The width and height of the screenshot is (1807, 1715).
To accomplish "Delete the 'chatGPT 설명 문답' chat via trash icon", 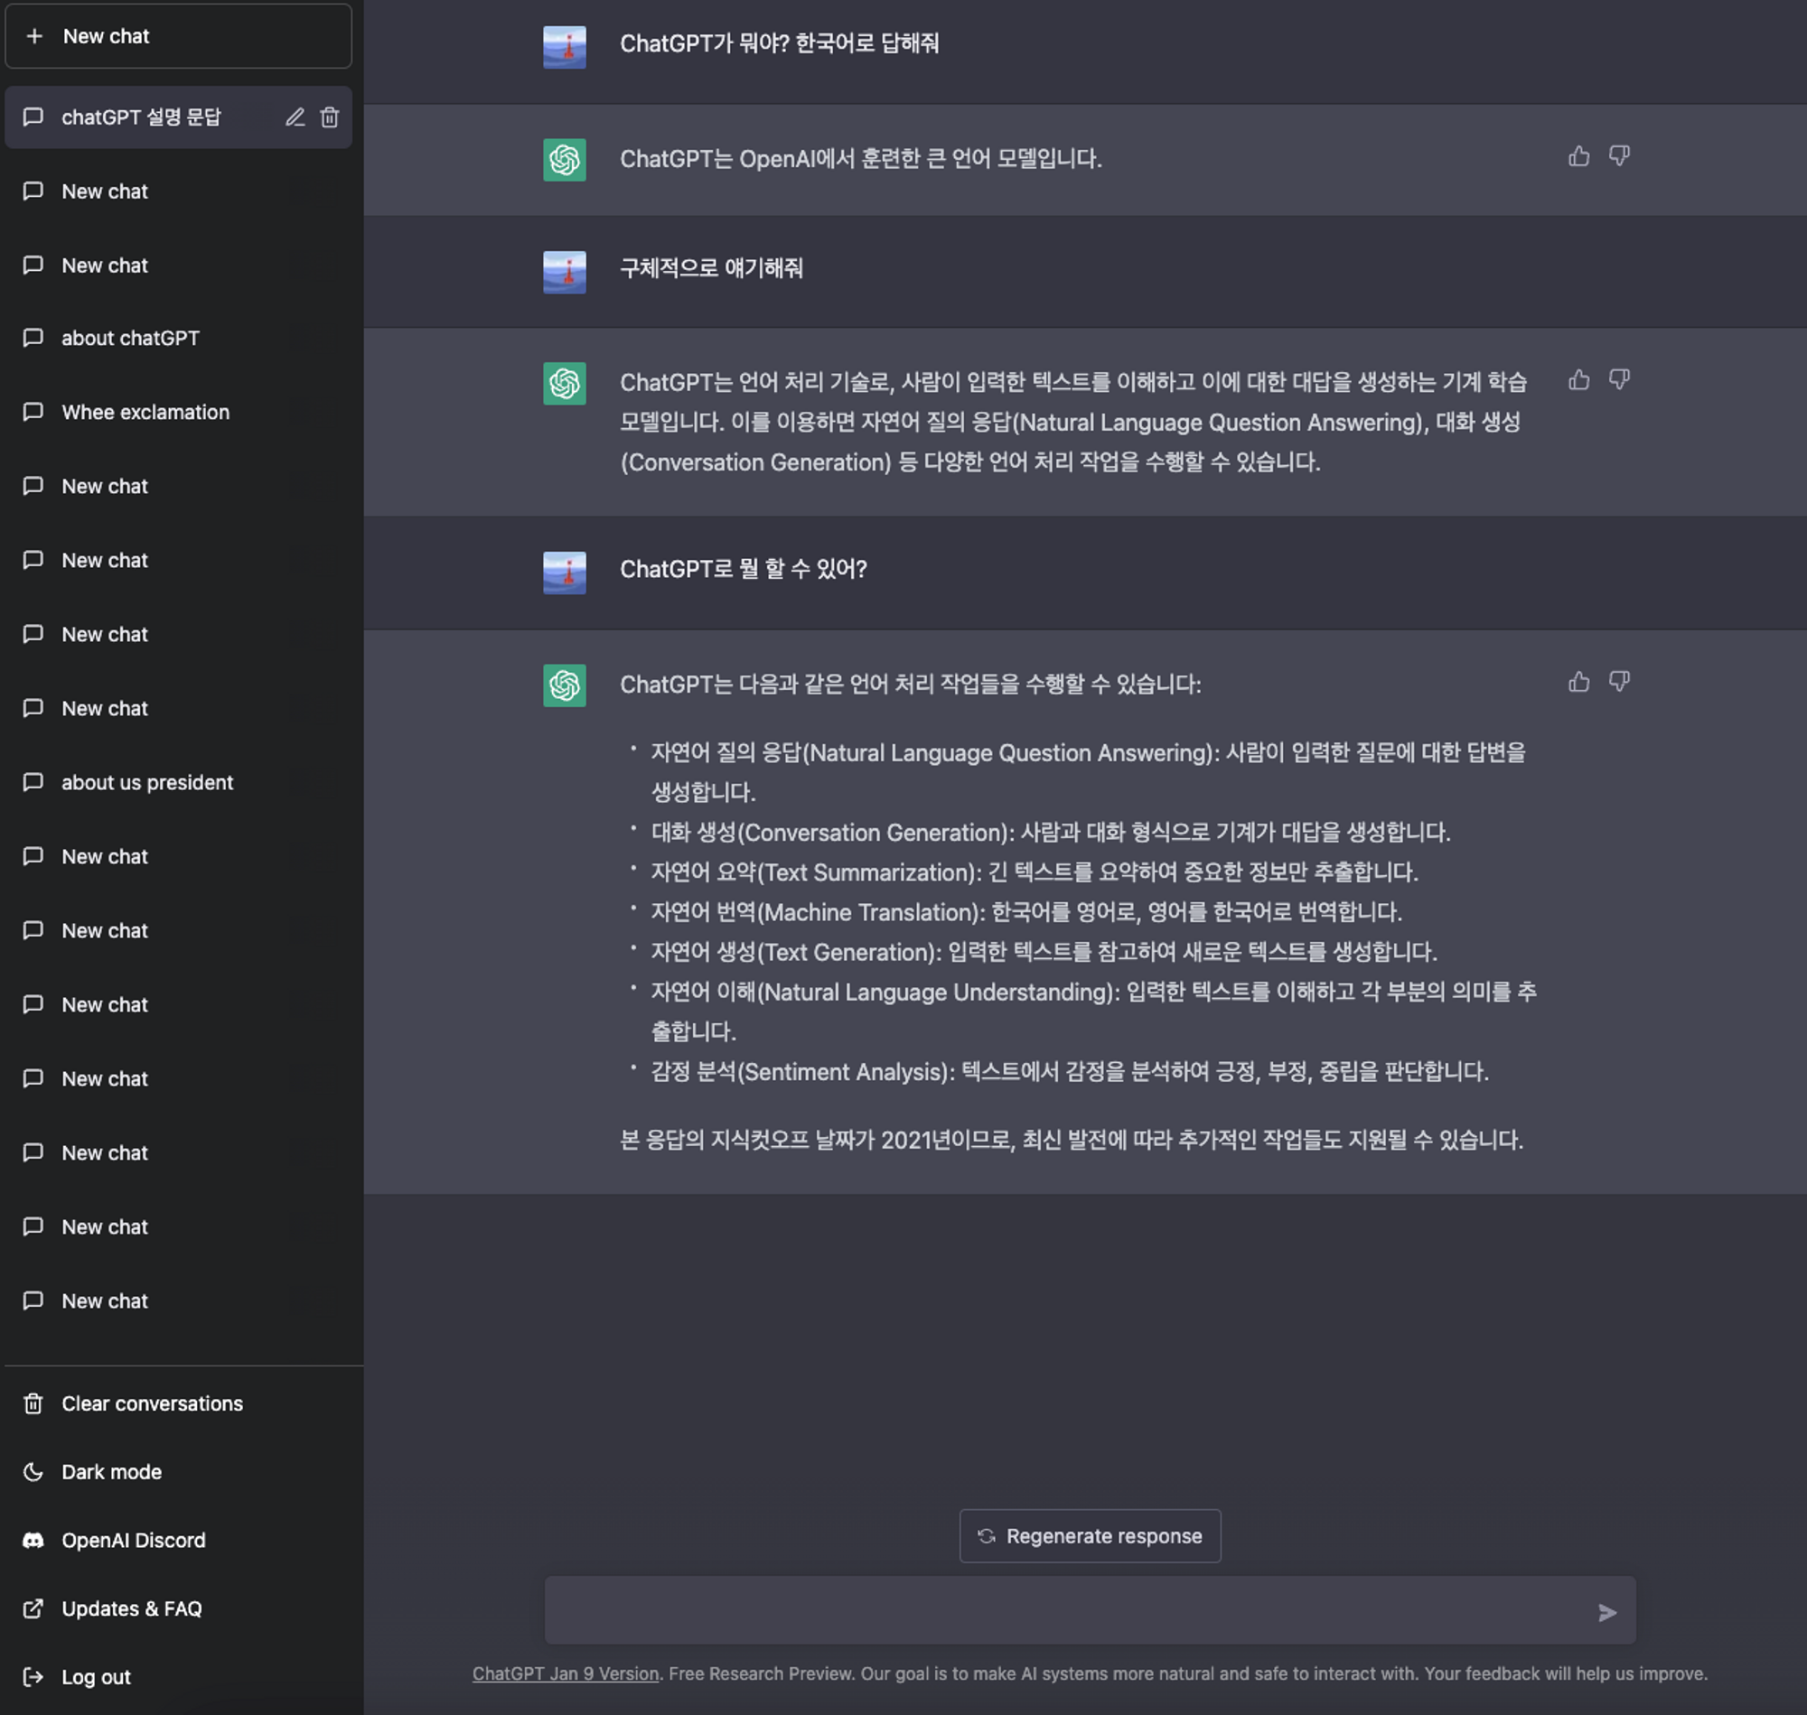I will (x=329, y=117).
